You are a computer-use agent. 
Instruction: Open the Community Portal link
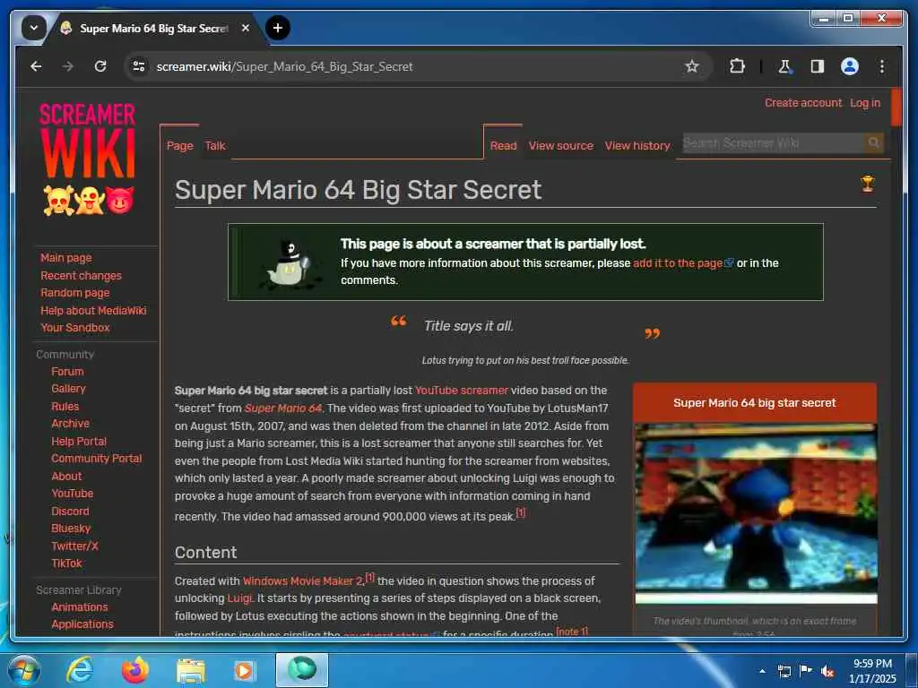point(97,459)
